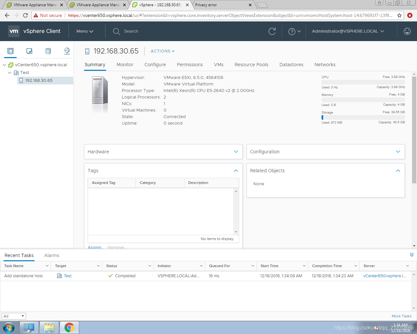417x334 pixels.
Task: Go to the Datastores tab
Action: tap(291, 65)
